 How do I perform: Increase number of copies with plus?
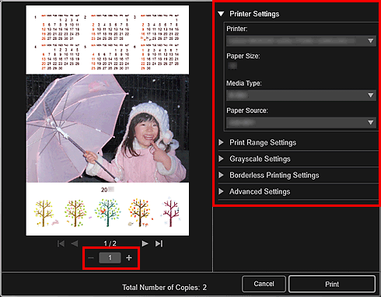click(x=129, y=258)
